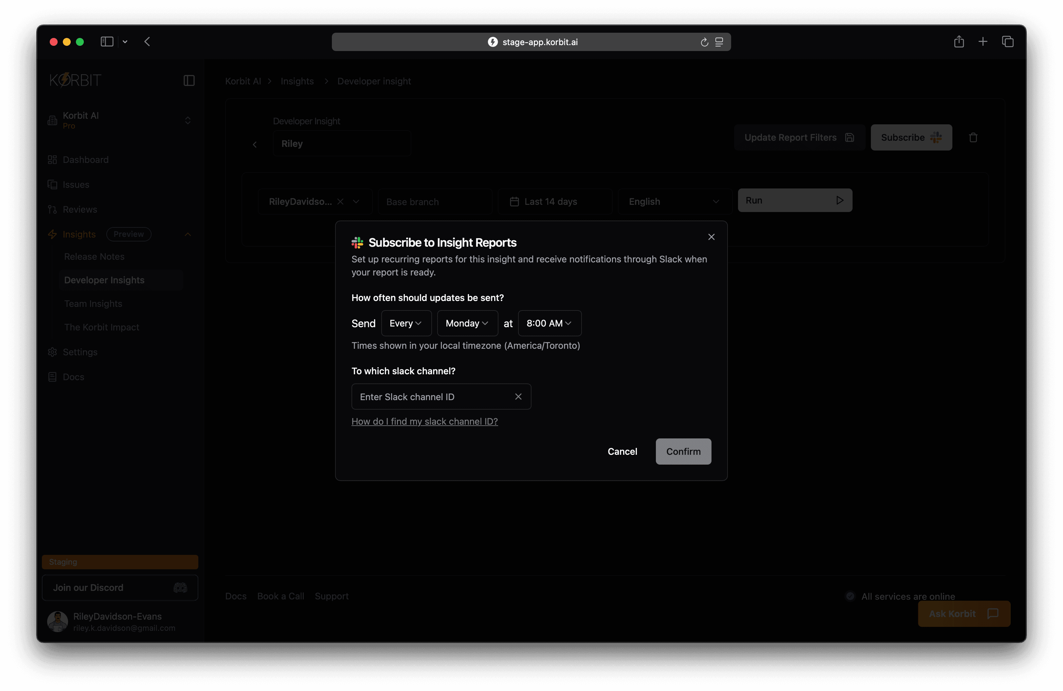Switch organization via Korbit AI Pro selector
1063x691 pixels.
click(x=120, y=120)
